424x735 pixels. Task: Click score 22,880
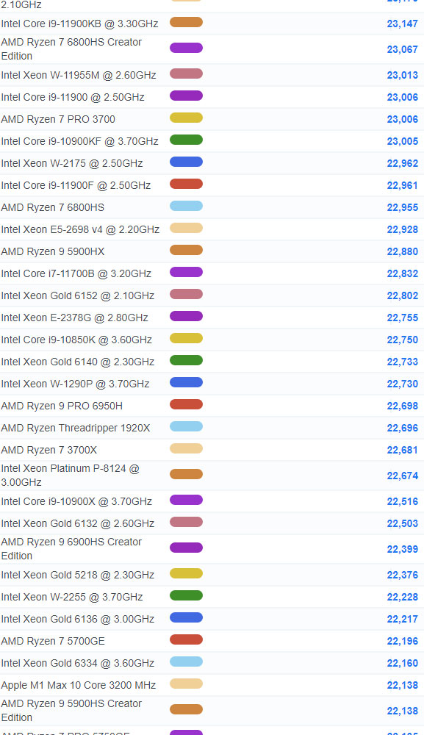pos(403,251)
